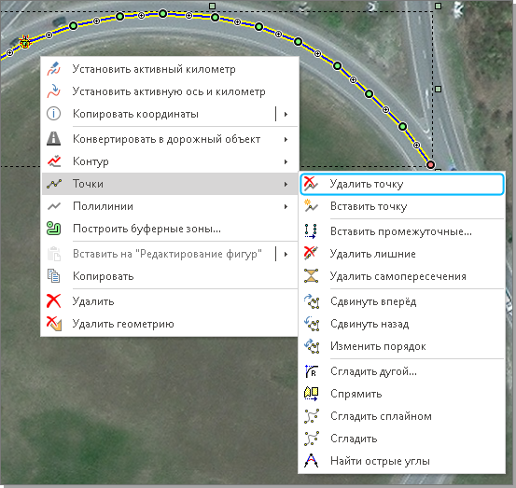Click the 'Удалить точку' red cross icon
516x488 pixels.
click(311, 184)
